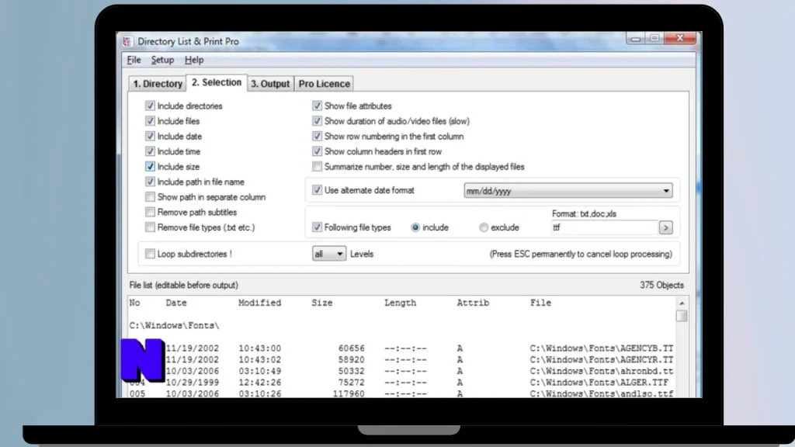Click the 375 Objects counter
This screenshot has width=795, height=447.
click(661, 285)
